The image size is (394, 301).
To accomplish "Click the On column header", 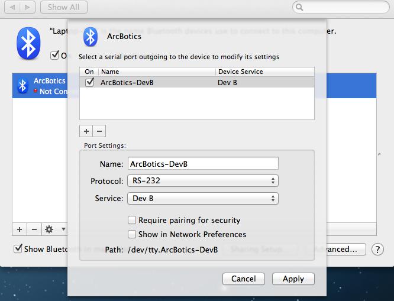I will [x=89, y=72].
